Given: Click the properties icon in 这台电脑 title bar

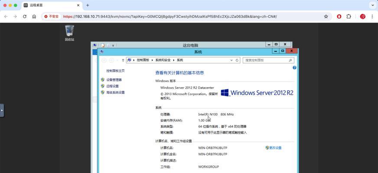Looking at the screenshot, I should coord(103,45).
